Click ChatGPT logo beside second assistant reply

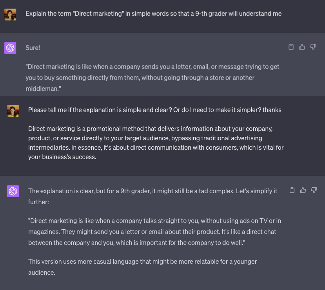pos(13,191)
